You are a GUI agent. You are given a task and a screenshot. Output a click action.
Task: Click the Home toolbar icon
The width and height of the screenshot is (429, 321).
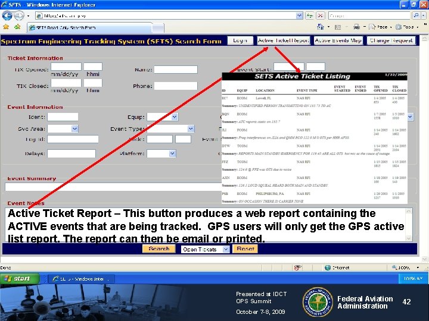(321, 27)
